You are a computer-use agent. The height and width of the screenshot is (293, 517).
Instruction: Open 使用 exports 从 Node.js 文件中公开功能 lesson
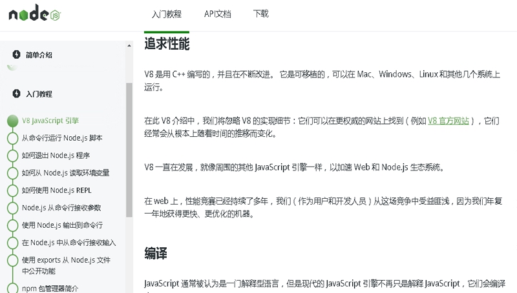tap(67, 265)
